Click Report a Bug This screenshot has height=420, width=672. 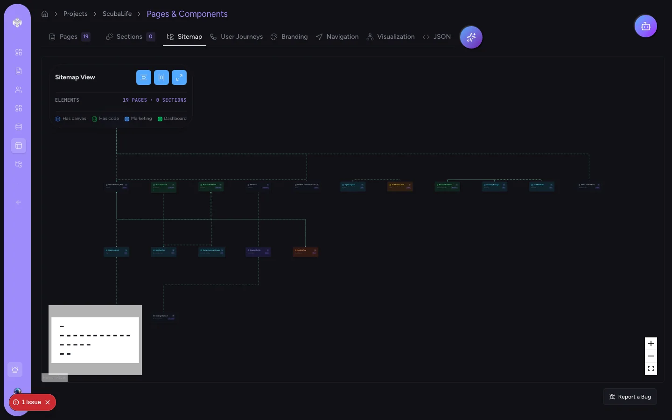click(x=630, y=397)
